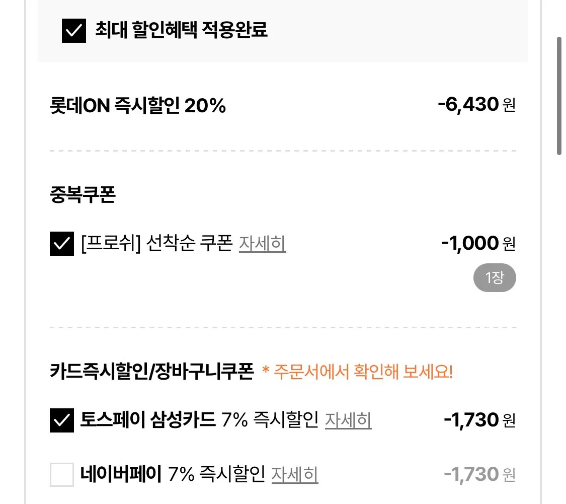Uncheck 토스페이 삼성카드 7% 즉시할인 checkbox
The height and width of the screenshot is (504, 566).
click(62, 420)
